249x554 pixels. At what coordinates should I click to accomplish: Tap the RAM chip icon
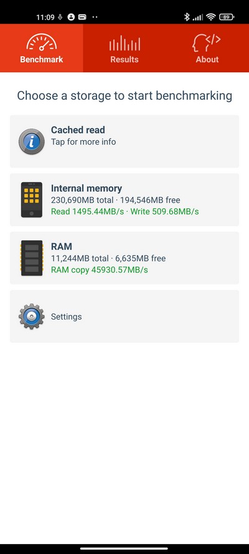tap(32, 258)
